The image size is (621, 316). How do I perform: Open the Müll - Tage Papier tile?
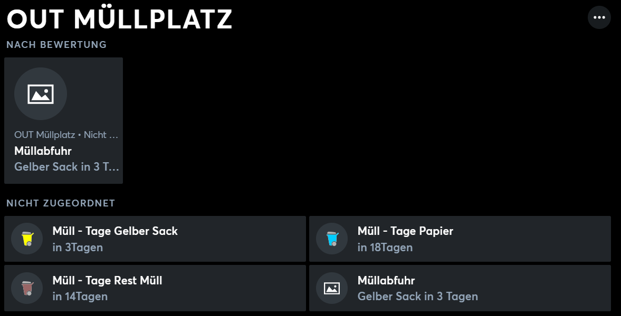[x=460, y=239]
